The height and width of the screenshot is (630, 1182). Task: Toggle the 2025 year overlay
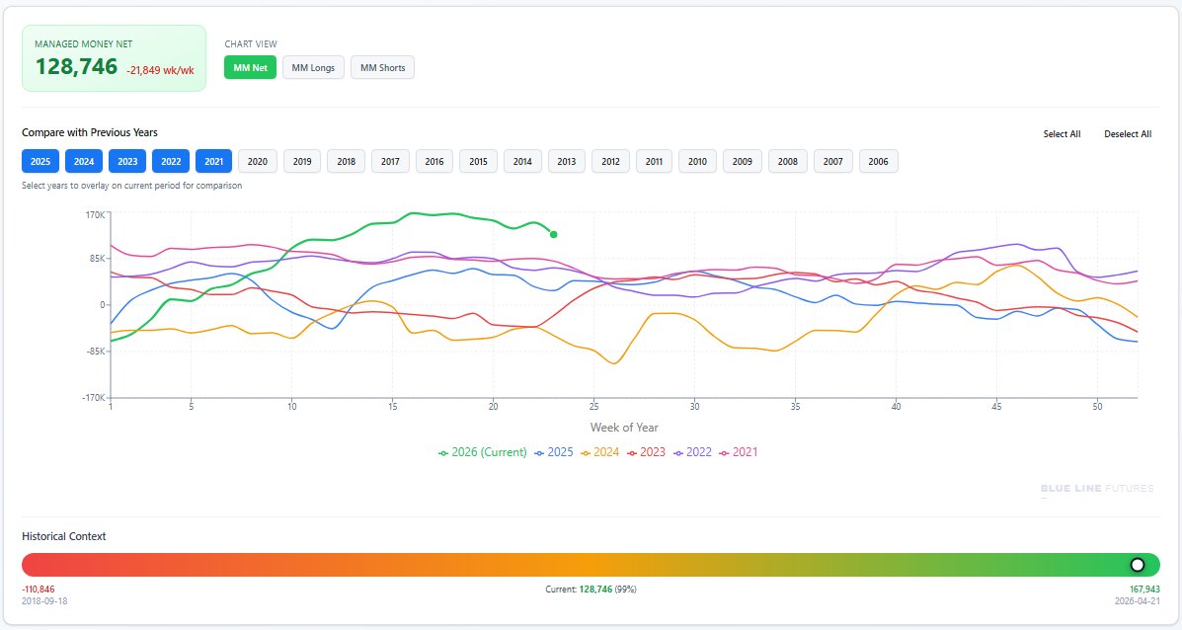(x=40, y=161)
